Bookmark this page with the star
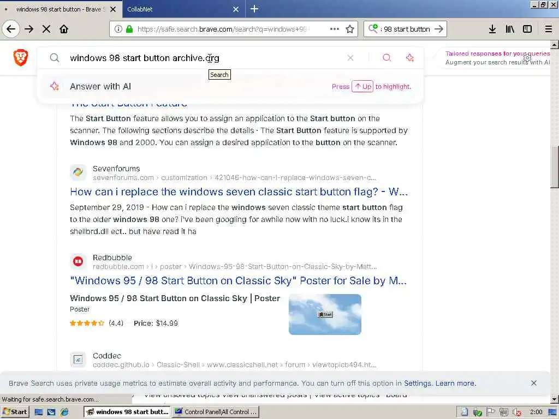Screen dimensions: 559x419 click(x=350, y=29)
